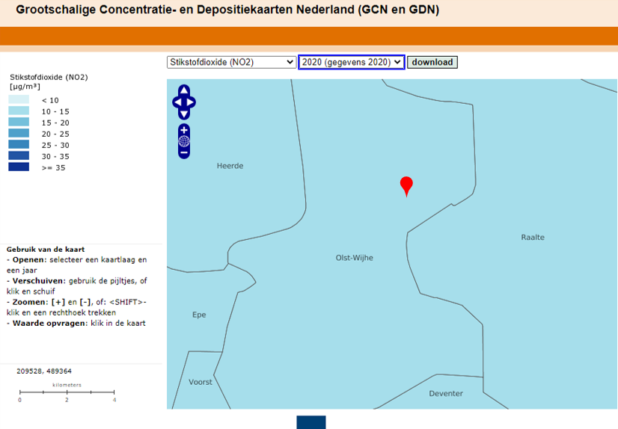Click the '25 - 30' legend color swatch

tap(19, 144)
